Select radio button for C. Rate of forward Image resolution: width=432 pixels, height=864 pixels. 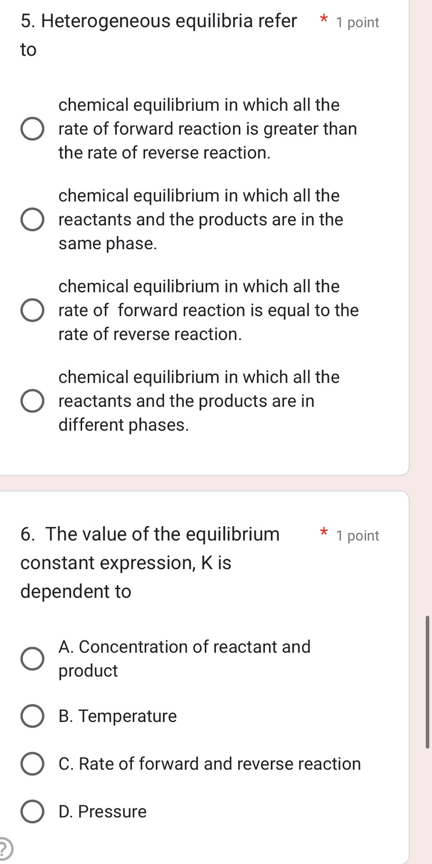coord(32,764)
